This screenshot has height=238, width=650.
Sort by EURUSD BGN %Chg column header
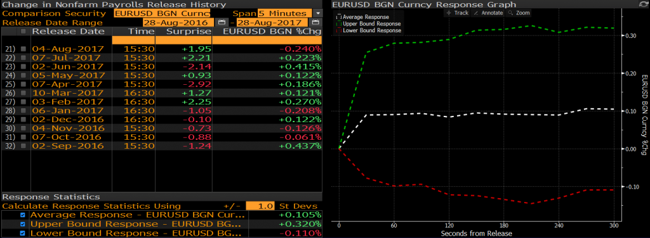point(267,32)
